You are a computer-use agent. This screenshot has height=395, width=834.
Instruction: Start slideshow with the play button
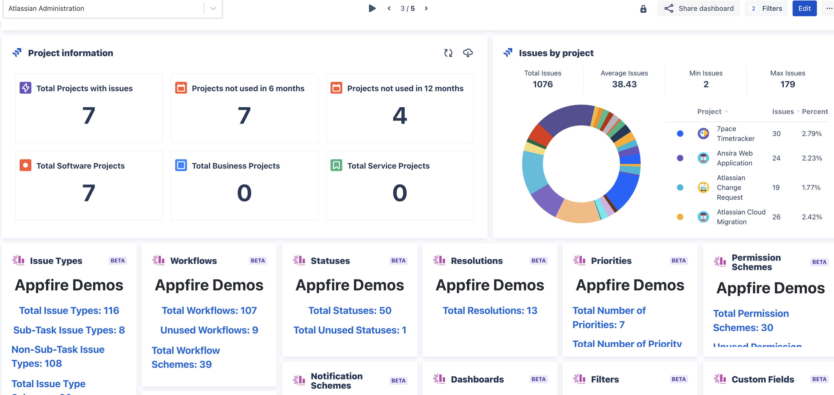(x=372, y=8)
